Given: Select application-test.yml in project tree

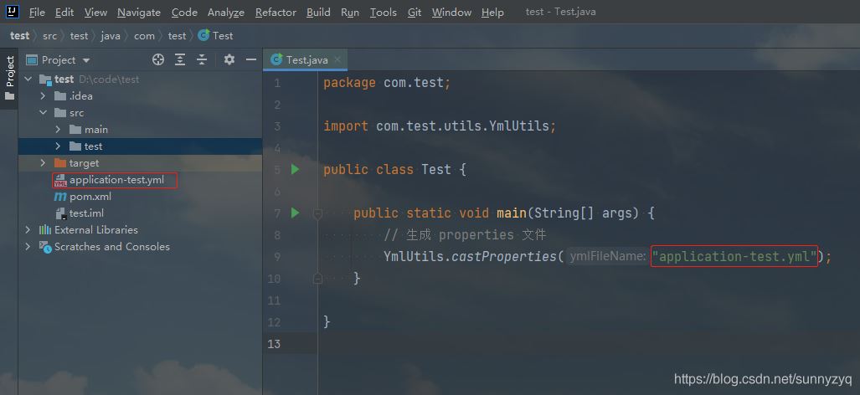Looking at the screenshot, I should (x=116, y=180).
